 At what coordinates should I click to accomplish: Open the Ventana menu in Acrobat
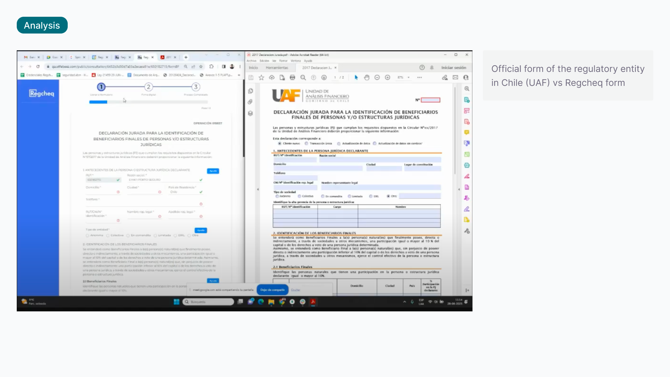pyautogui.click(x=296, y=61)
